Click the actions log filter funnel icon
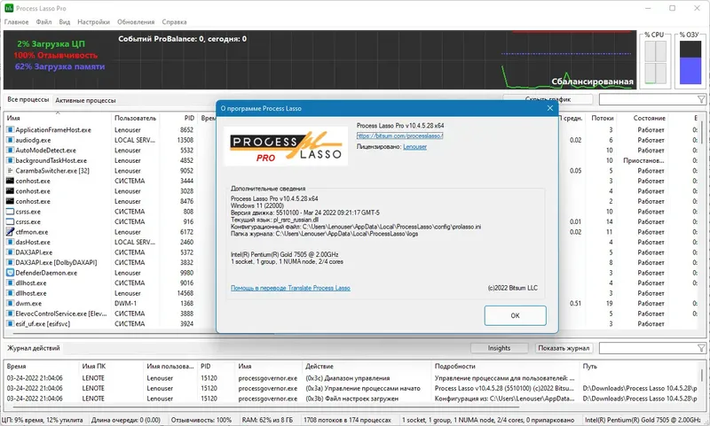This screenshot has height=426, width=710. [x=701, y=348]
